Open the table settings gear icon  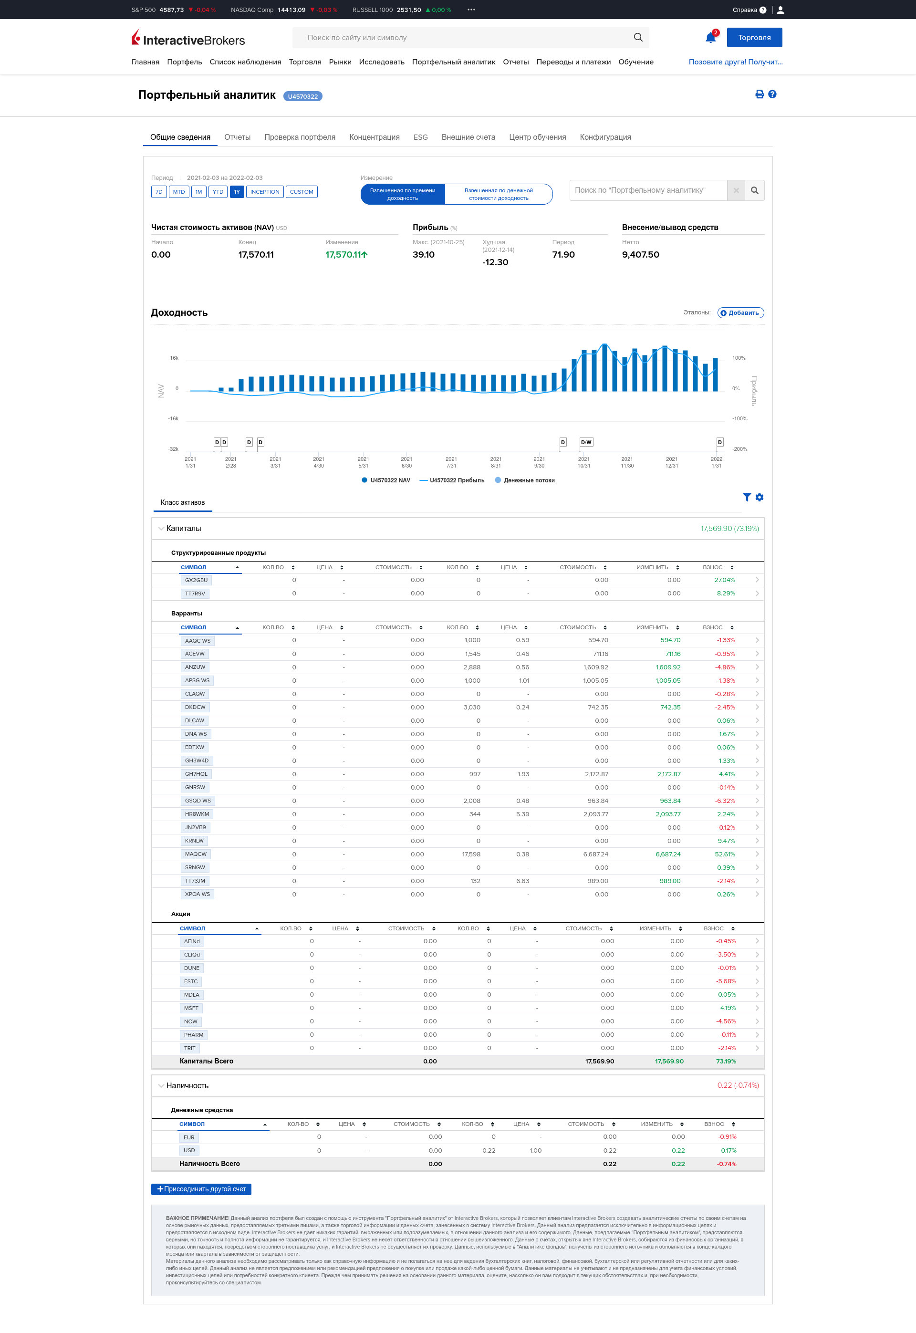(x=760, y=497)
